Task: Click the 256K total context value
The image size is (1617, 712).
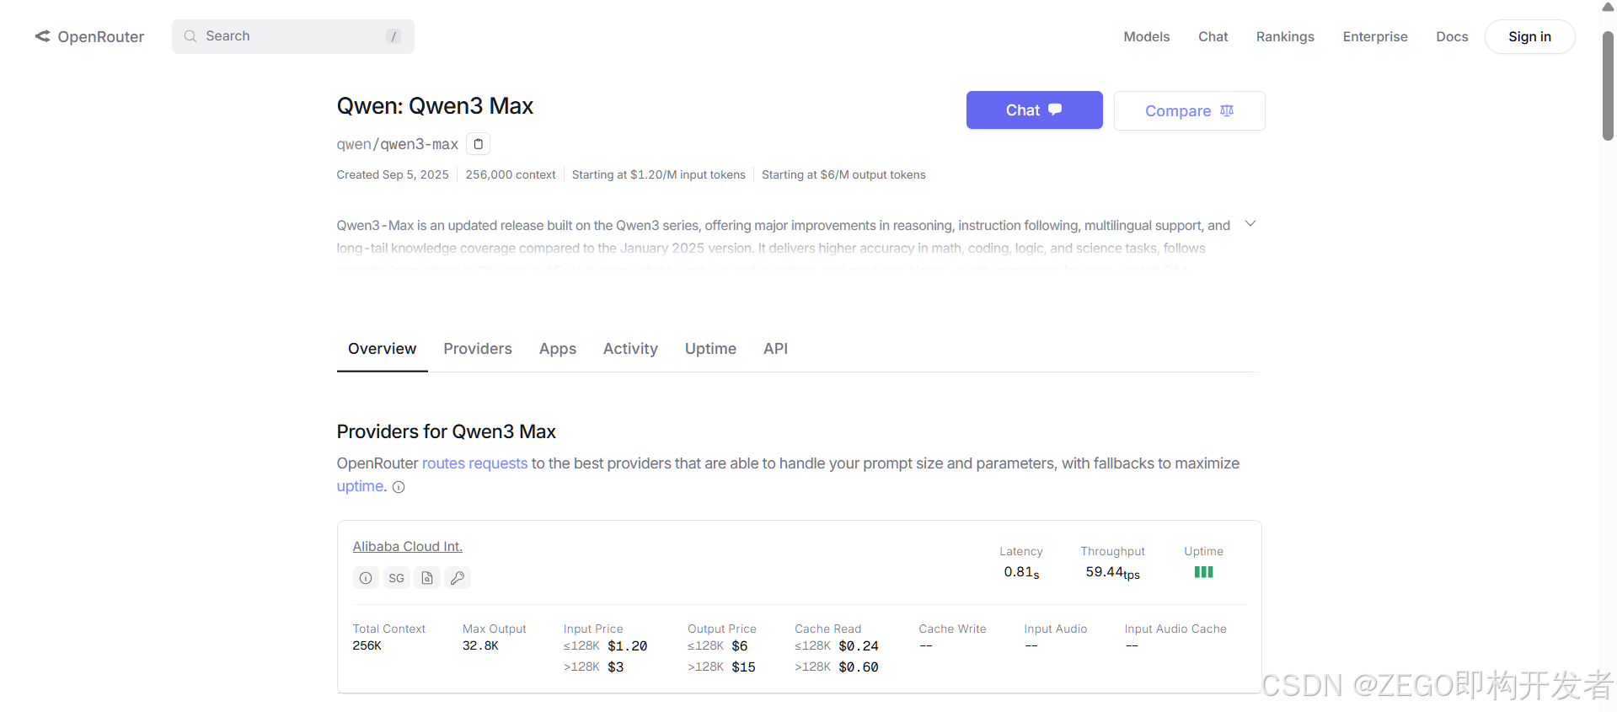Action: pos(367,645)
